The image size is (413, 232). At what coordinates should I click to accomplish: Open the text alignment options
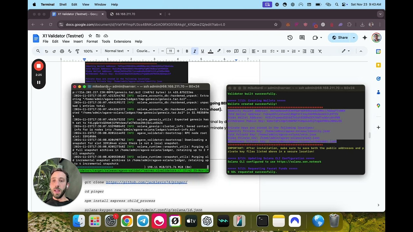[255, 51]
